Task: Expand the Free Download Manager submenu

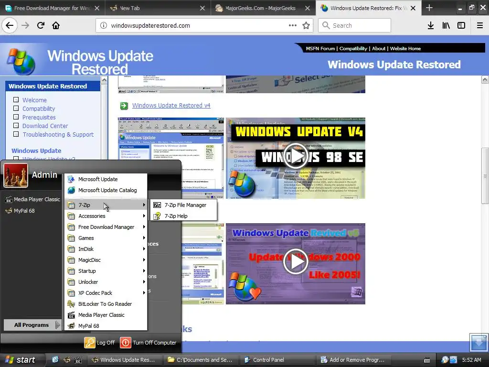Action: [x=106, y=227]
